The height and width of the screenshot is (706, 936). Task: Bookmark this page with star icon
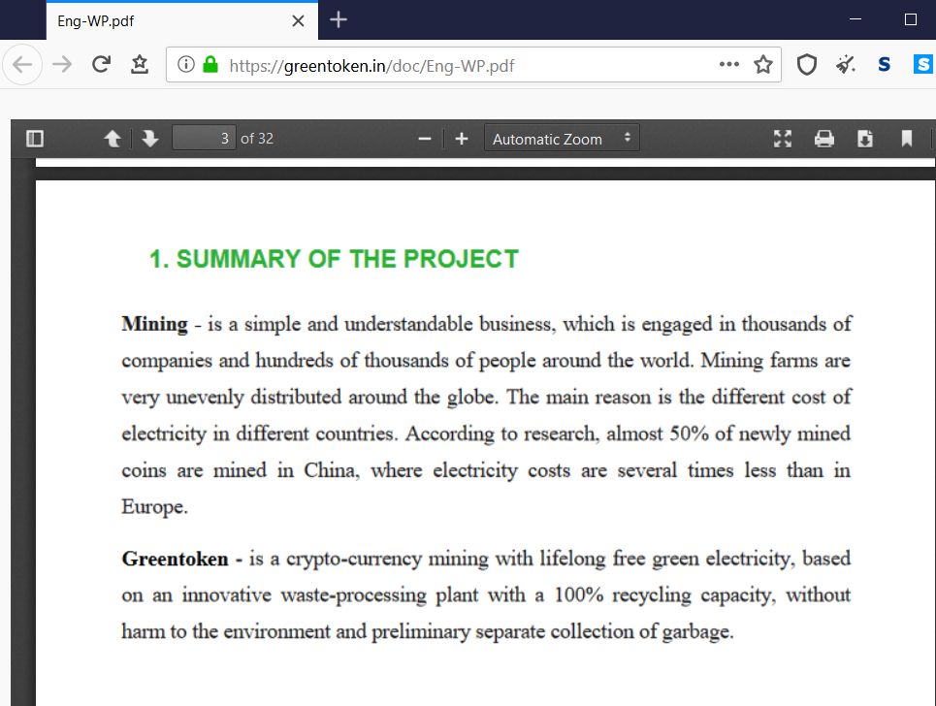pyautogui.click(x=763, y=64)
